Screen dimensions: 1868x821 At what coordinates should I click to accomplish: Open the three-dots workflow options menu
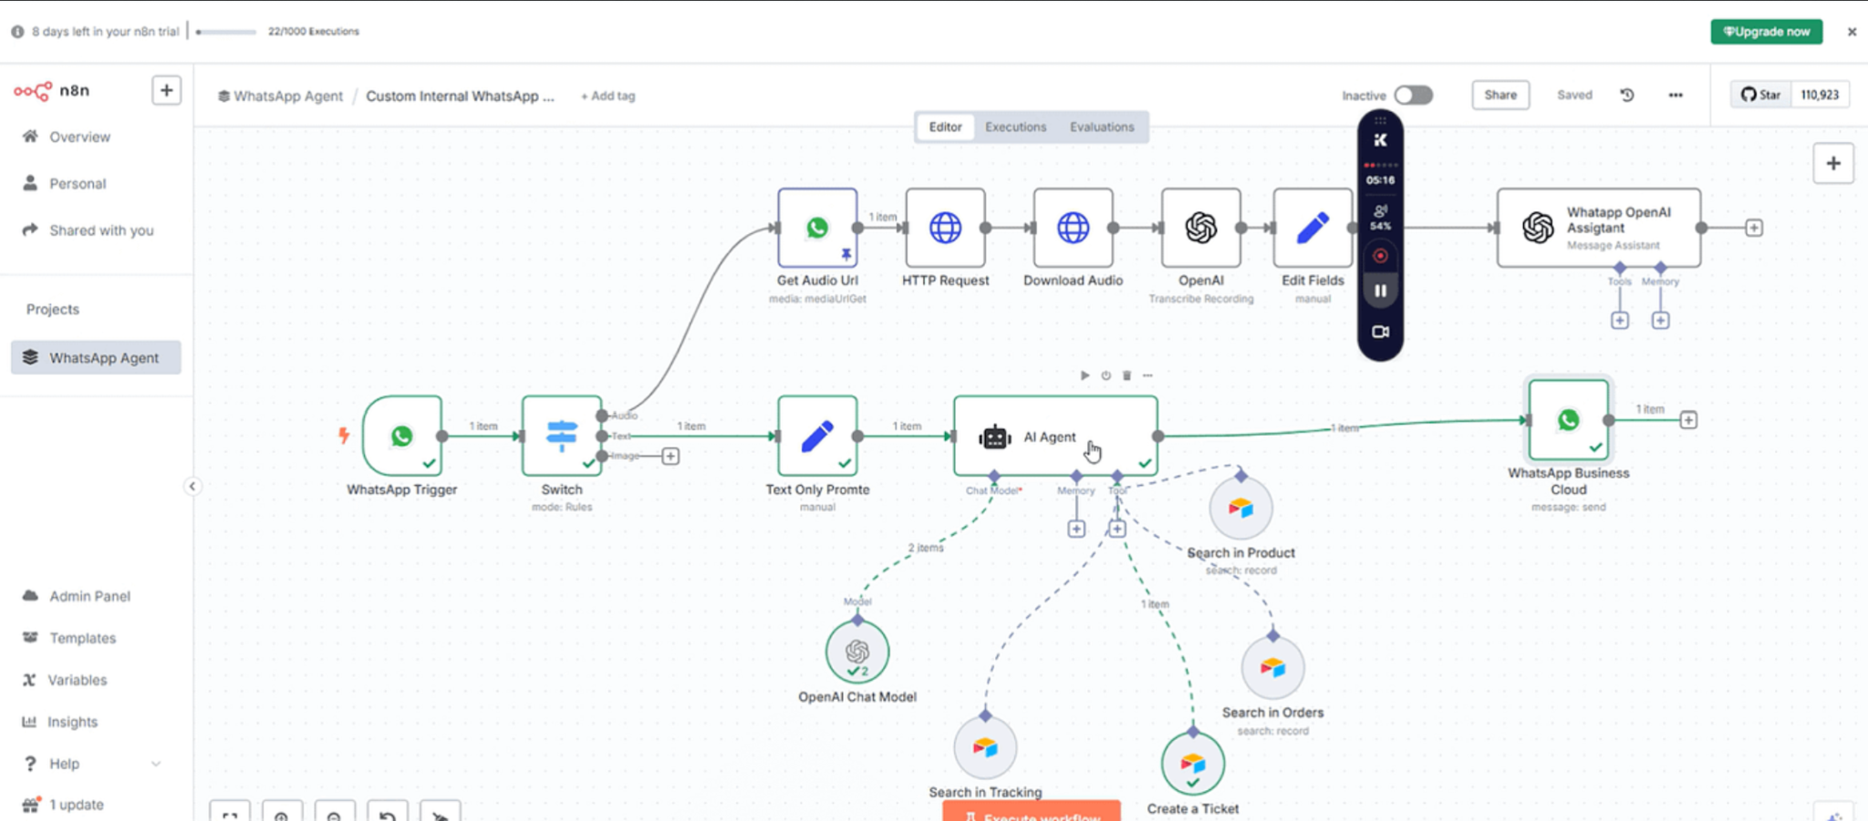(x=1676, y=95)
